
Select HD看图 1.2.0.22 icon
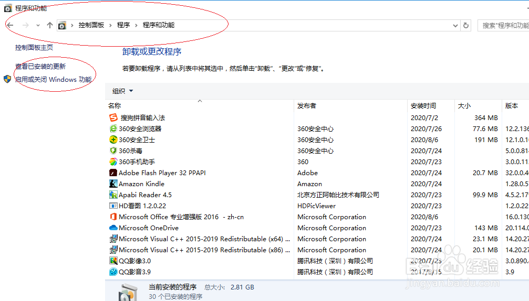pyautogui.click(x=113, y=206)
